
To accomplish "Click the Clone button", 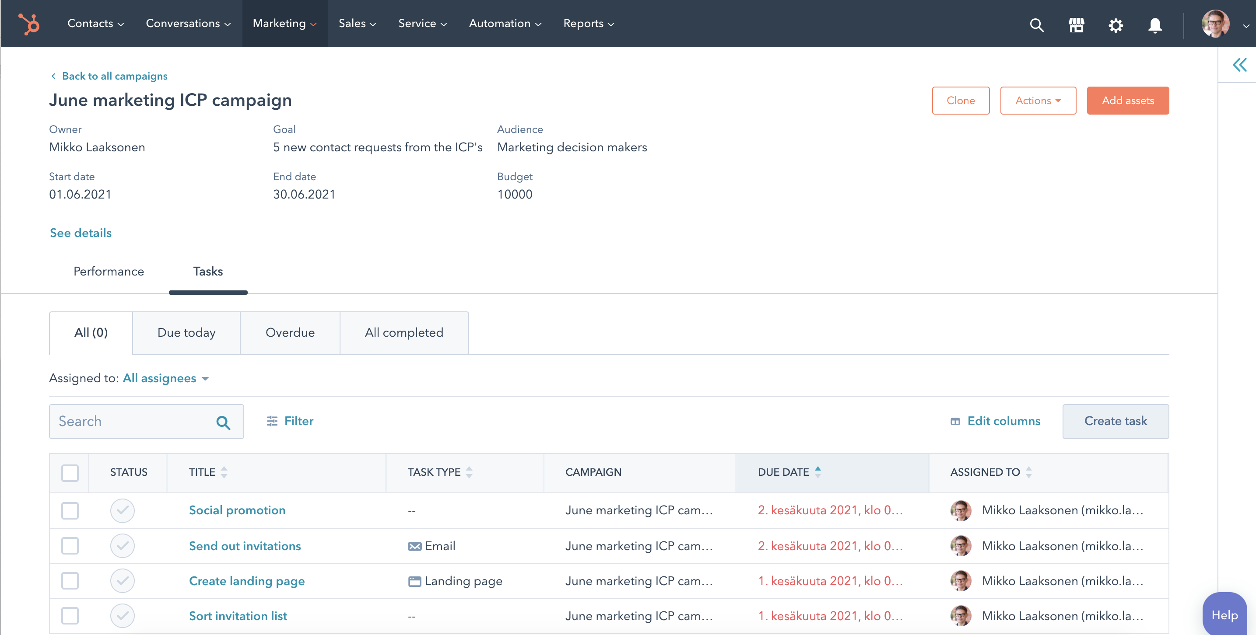I will tap(960, 101).
